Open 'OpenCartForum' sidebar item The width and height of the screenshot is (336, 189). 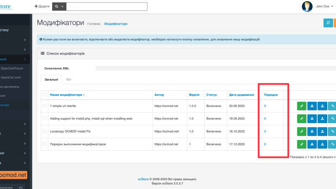12,68
